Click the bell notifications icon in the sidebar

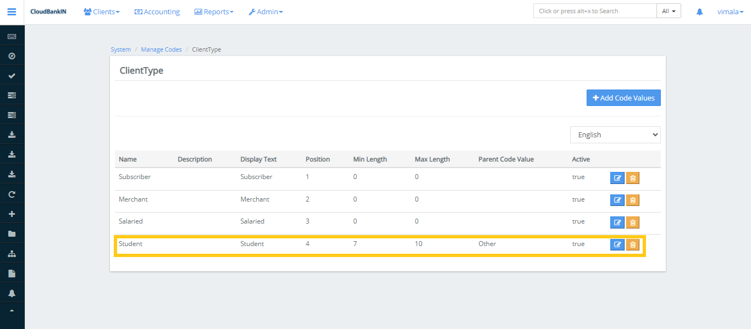coord(12,293)
